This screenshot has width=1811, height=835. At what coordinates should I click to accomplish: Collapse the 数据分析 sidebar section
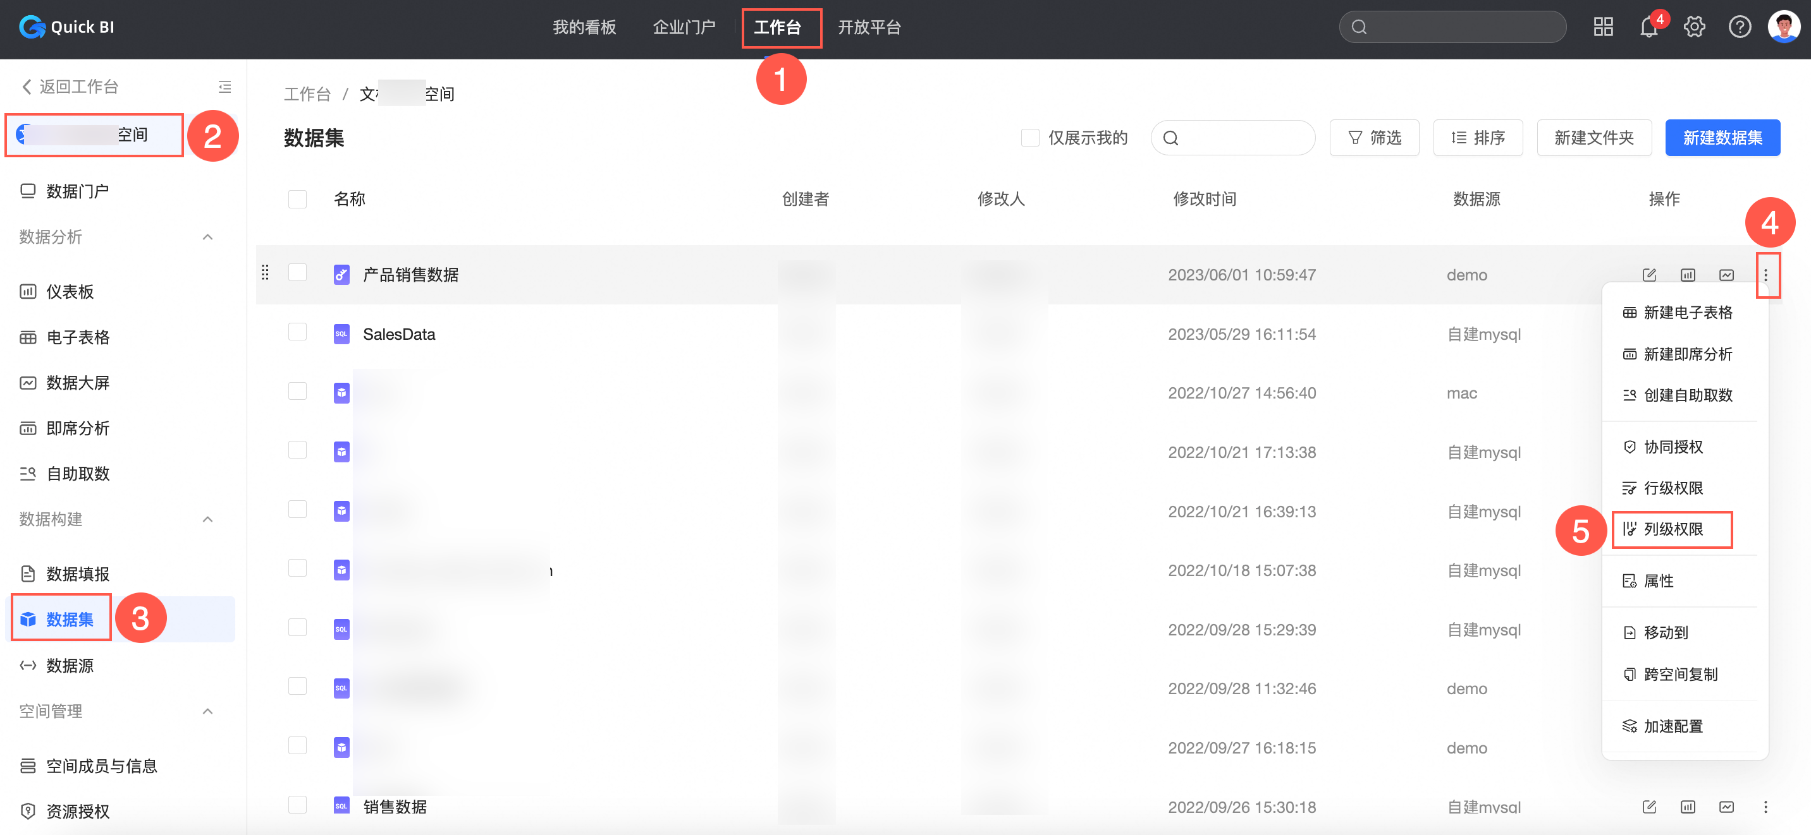tap(207, 237)
